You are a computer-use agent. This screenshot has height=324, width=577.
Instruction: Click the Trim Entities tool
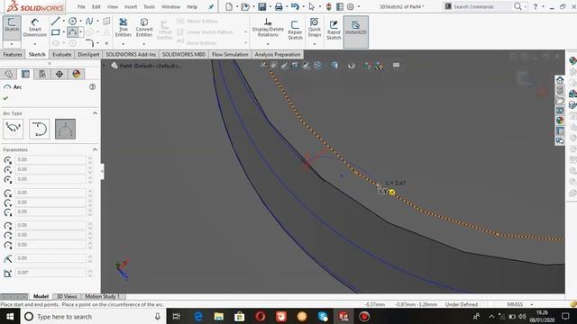(124, 28)
